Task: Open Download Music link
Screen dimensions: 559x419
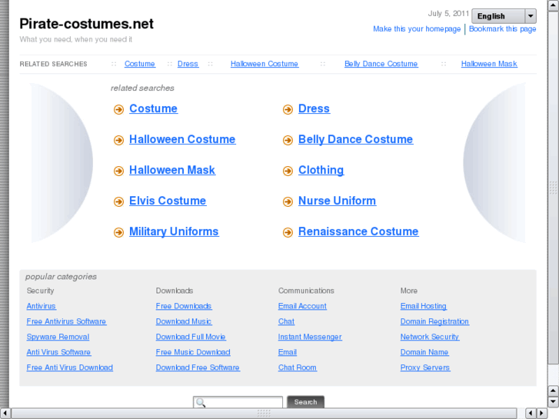Action: pyautogui.click(x=184, y=321)
